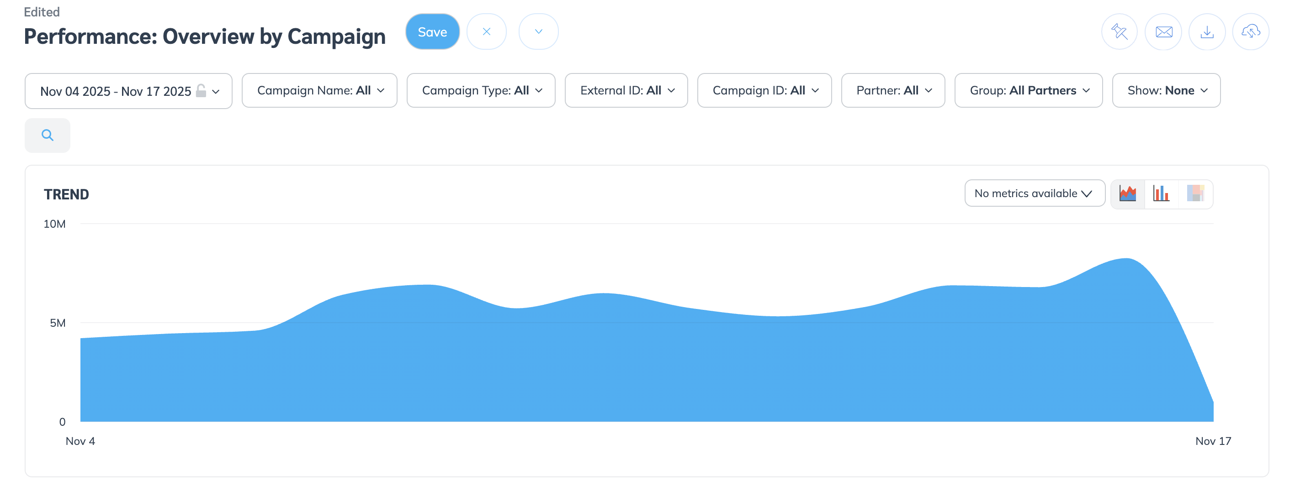Click the download report icon

coord(1206,31)
